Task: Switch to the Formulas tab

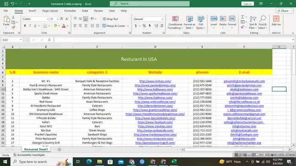Action: (x=70, y=11)
